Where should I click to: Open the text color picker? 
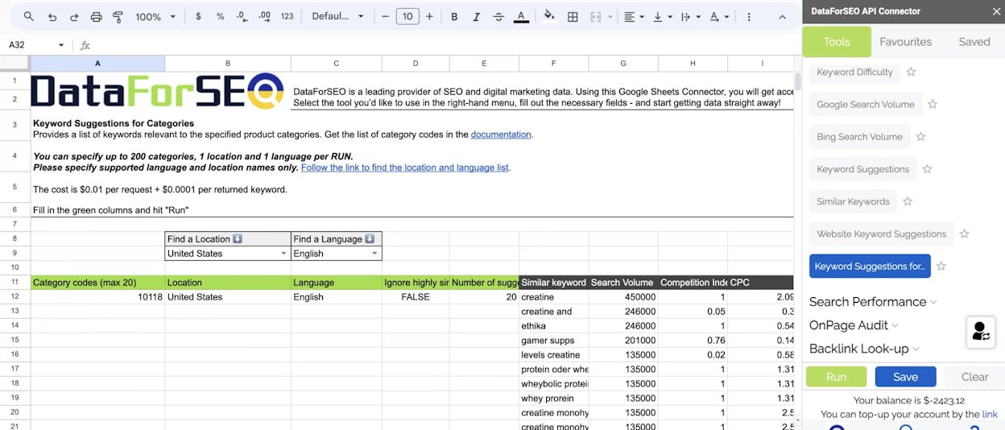pos(521,16)
